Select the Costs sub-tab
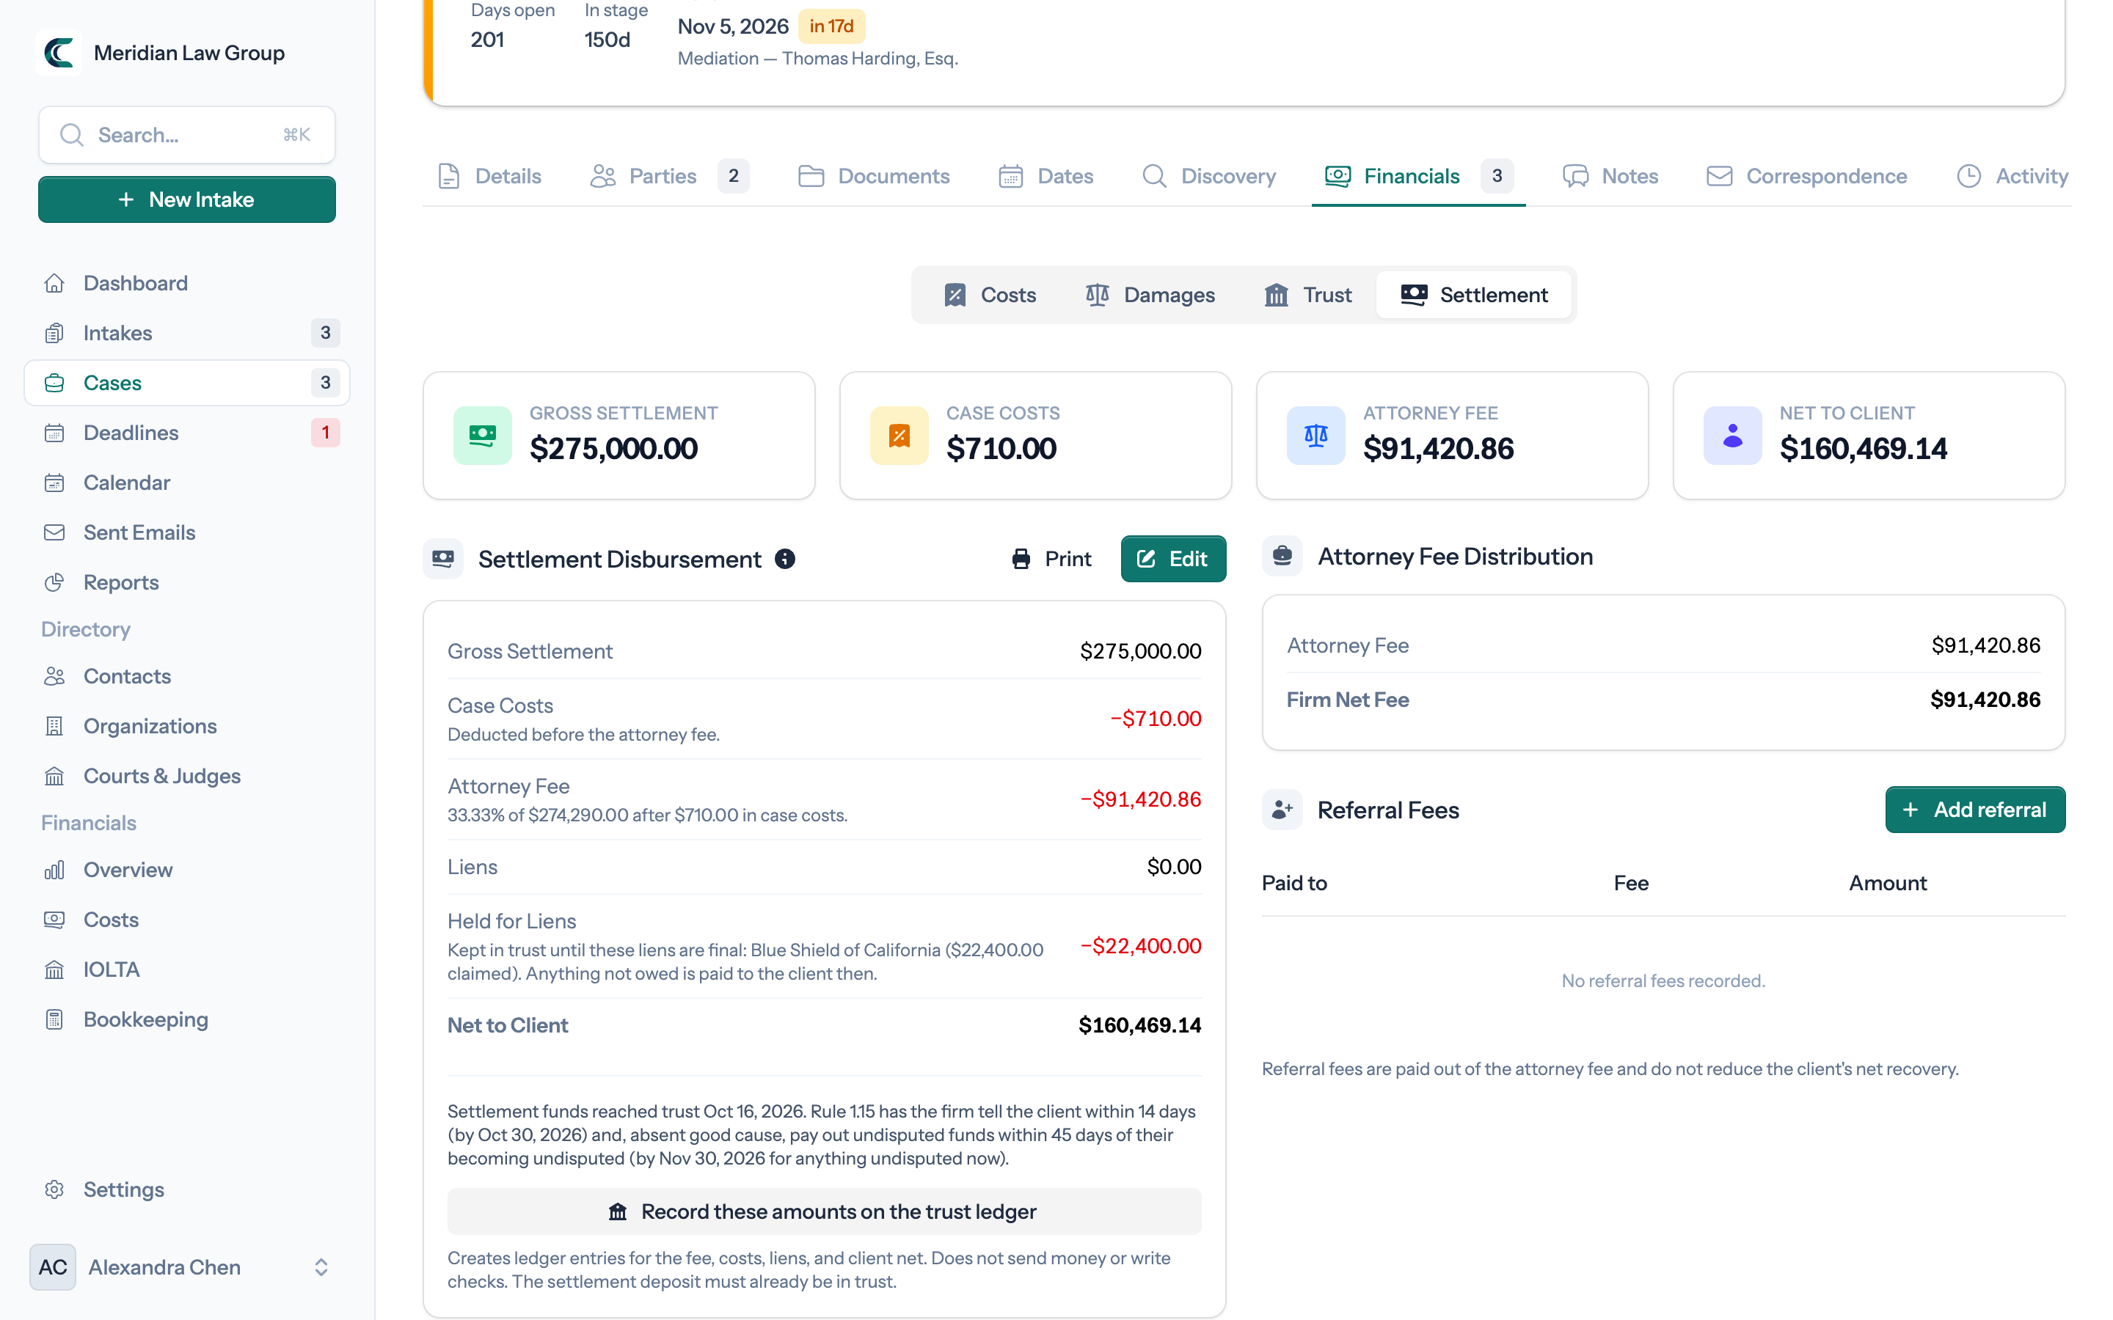 (x=989, y=295)
